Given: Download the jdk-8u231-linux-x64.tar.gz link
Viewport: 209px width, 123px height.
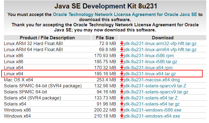Looking at the screenshot, I should 150,74.
